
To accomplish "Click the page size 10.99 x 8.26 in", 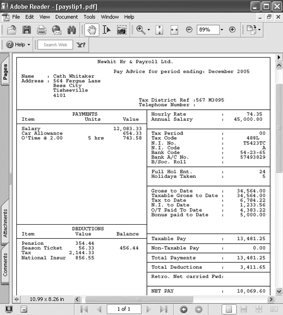I will tap(47, 299).
